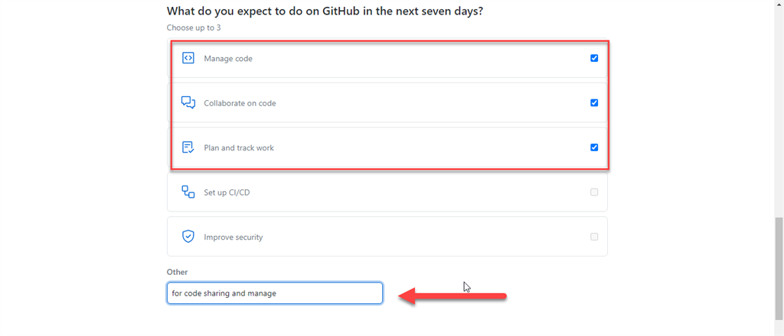This screenshot has height=336, width=784.
Task: Click the Plan and track work label
Action: coord(239,148)
